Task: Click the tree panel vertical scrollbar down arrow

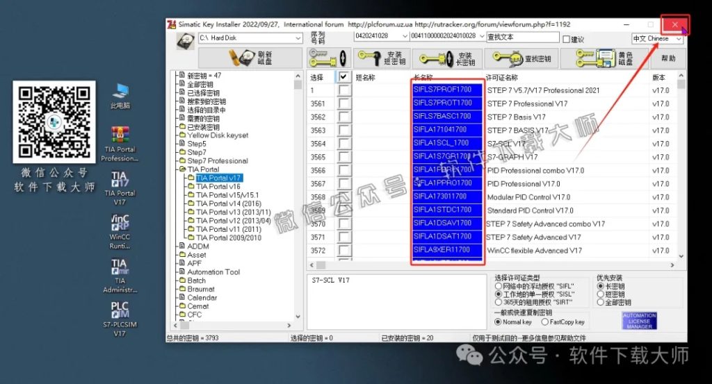Action: 298,317
